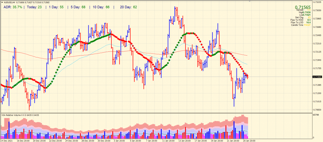Click the triangle arrow beside AUDUSD,H4 title

[x=2, y=3]
